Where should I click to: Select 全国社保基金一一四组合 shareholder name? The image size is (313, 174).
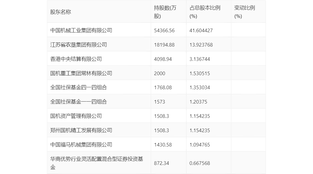click(x=78, y=102)
